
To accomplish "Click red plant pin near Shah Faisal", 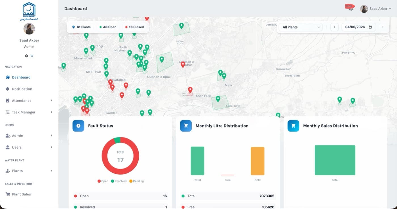I will (x=190, y=90).
